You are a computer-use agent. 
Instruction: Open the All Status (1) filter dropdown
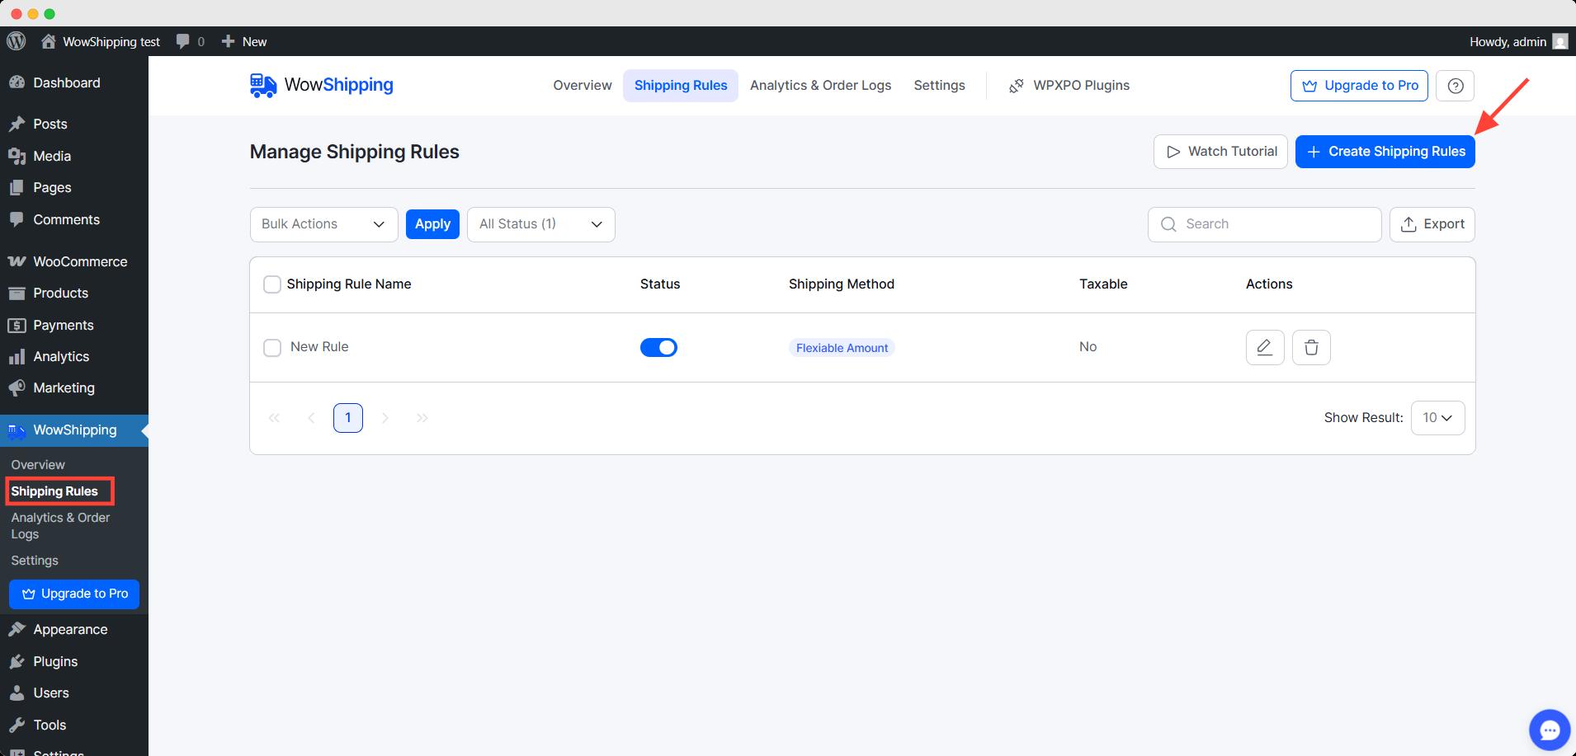point(541,224)
